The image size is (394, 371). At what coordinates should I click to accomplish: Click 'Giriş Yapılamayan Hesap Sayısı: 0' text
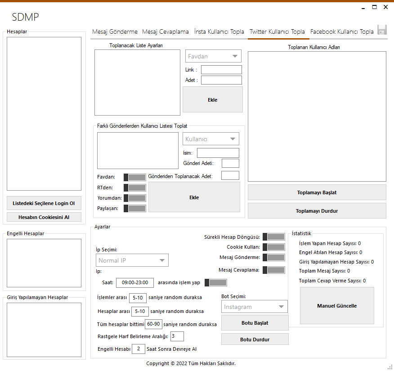pyautogui.click(x=336, y=262)
